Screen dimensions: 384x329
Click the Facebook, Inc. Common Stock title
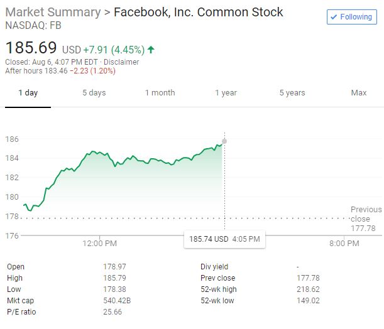(198, 13)
